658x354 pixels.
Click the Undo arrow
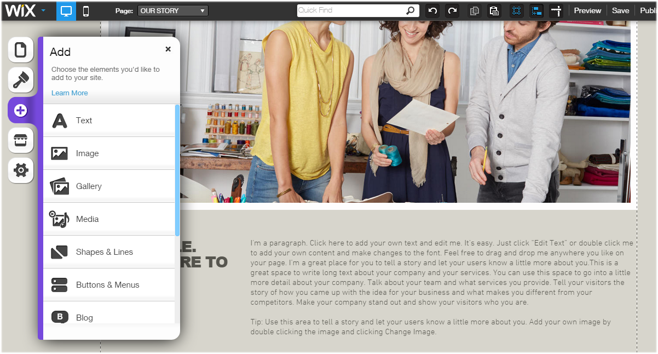click(432, 10)
